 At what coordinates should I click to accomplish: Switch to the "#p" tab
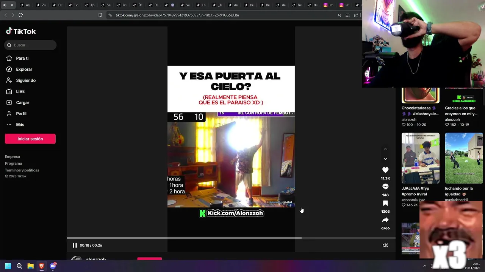90,5
